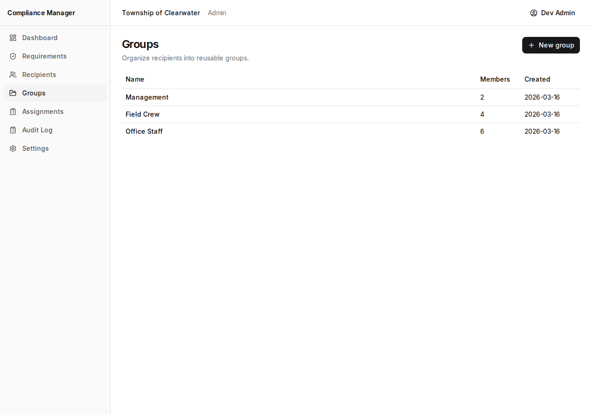Click the Recipients people icon
Viewport: 591px width, 415px height.
click(13, 75)
